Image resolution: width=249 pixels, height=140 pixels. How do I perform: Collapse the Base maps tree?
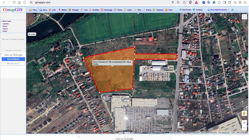point(2,21)
